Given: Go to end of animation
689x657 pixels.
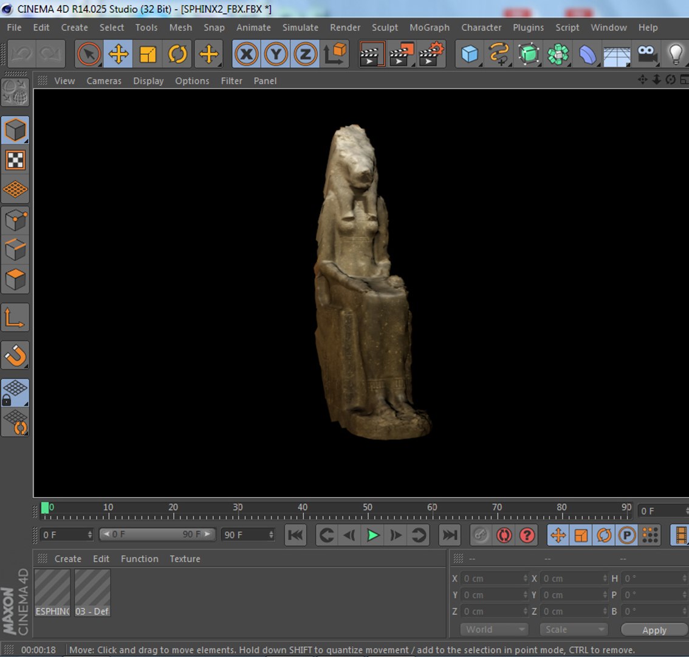Looking at the screenshot, I should [450, 535].
